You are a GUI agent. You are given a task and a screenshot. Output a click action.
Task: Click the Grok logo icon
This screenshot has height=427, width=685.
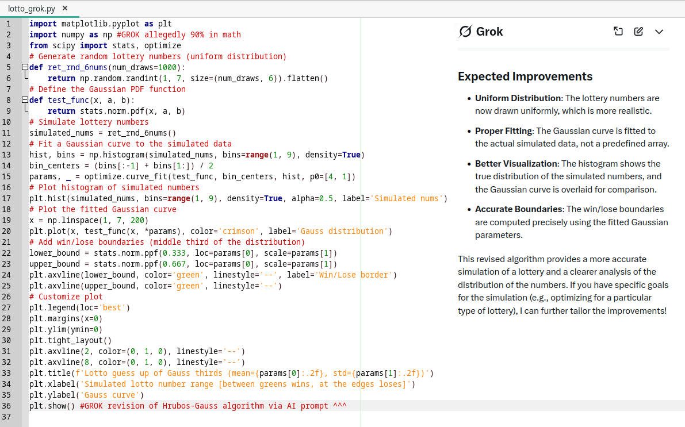coord(465,32)
